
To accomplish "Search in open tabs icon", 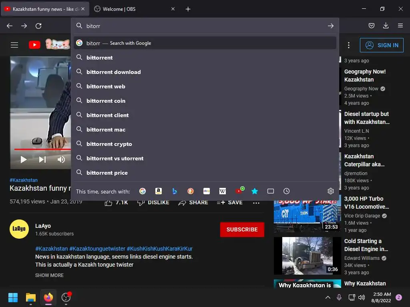I will tap(271, 191).
